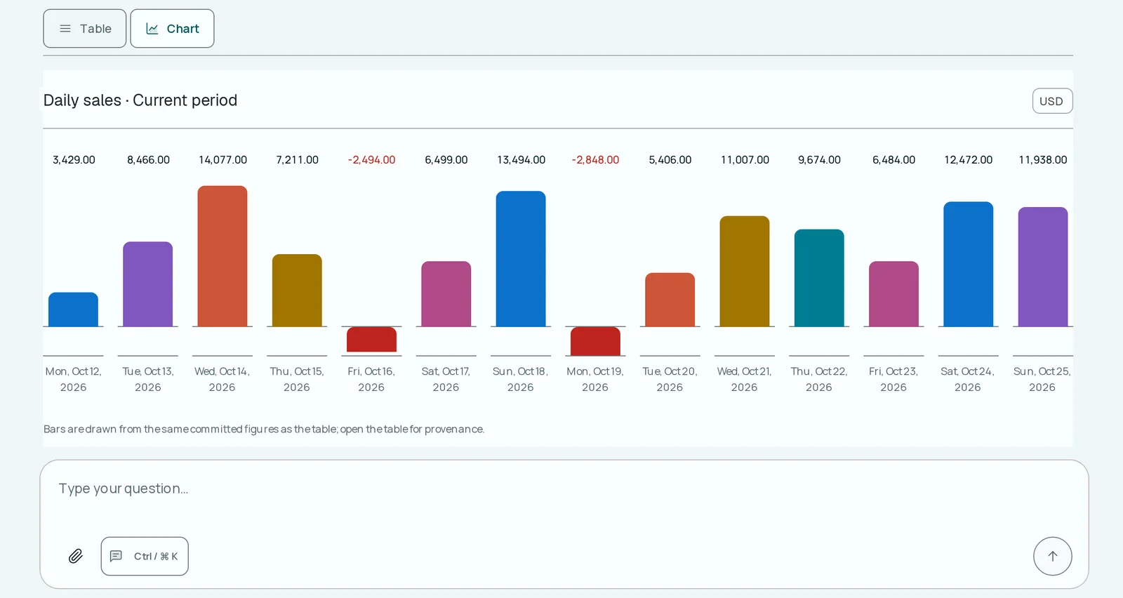Focus the Type your question input field
Viewport: 1123px width, 598px height.
564,489
